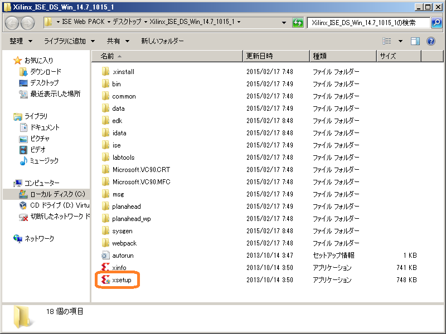Open the webpack folder

coord(124,243)
